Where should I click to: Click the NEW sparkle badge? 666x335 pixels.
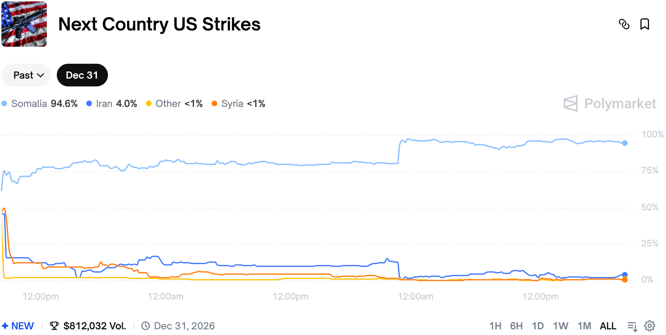tap(18, 326)
